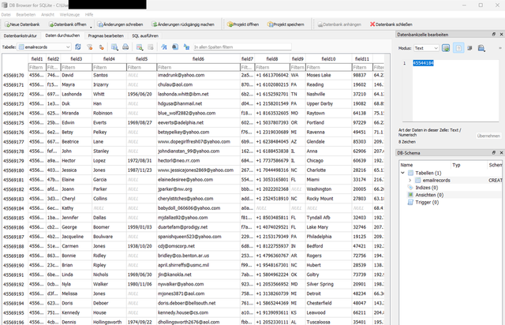Close the DB-Schema panel
The width and height of the screenshot is (505, 325).
(x=501, y=153)
